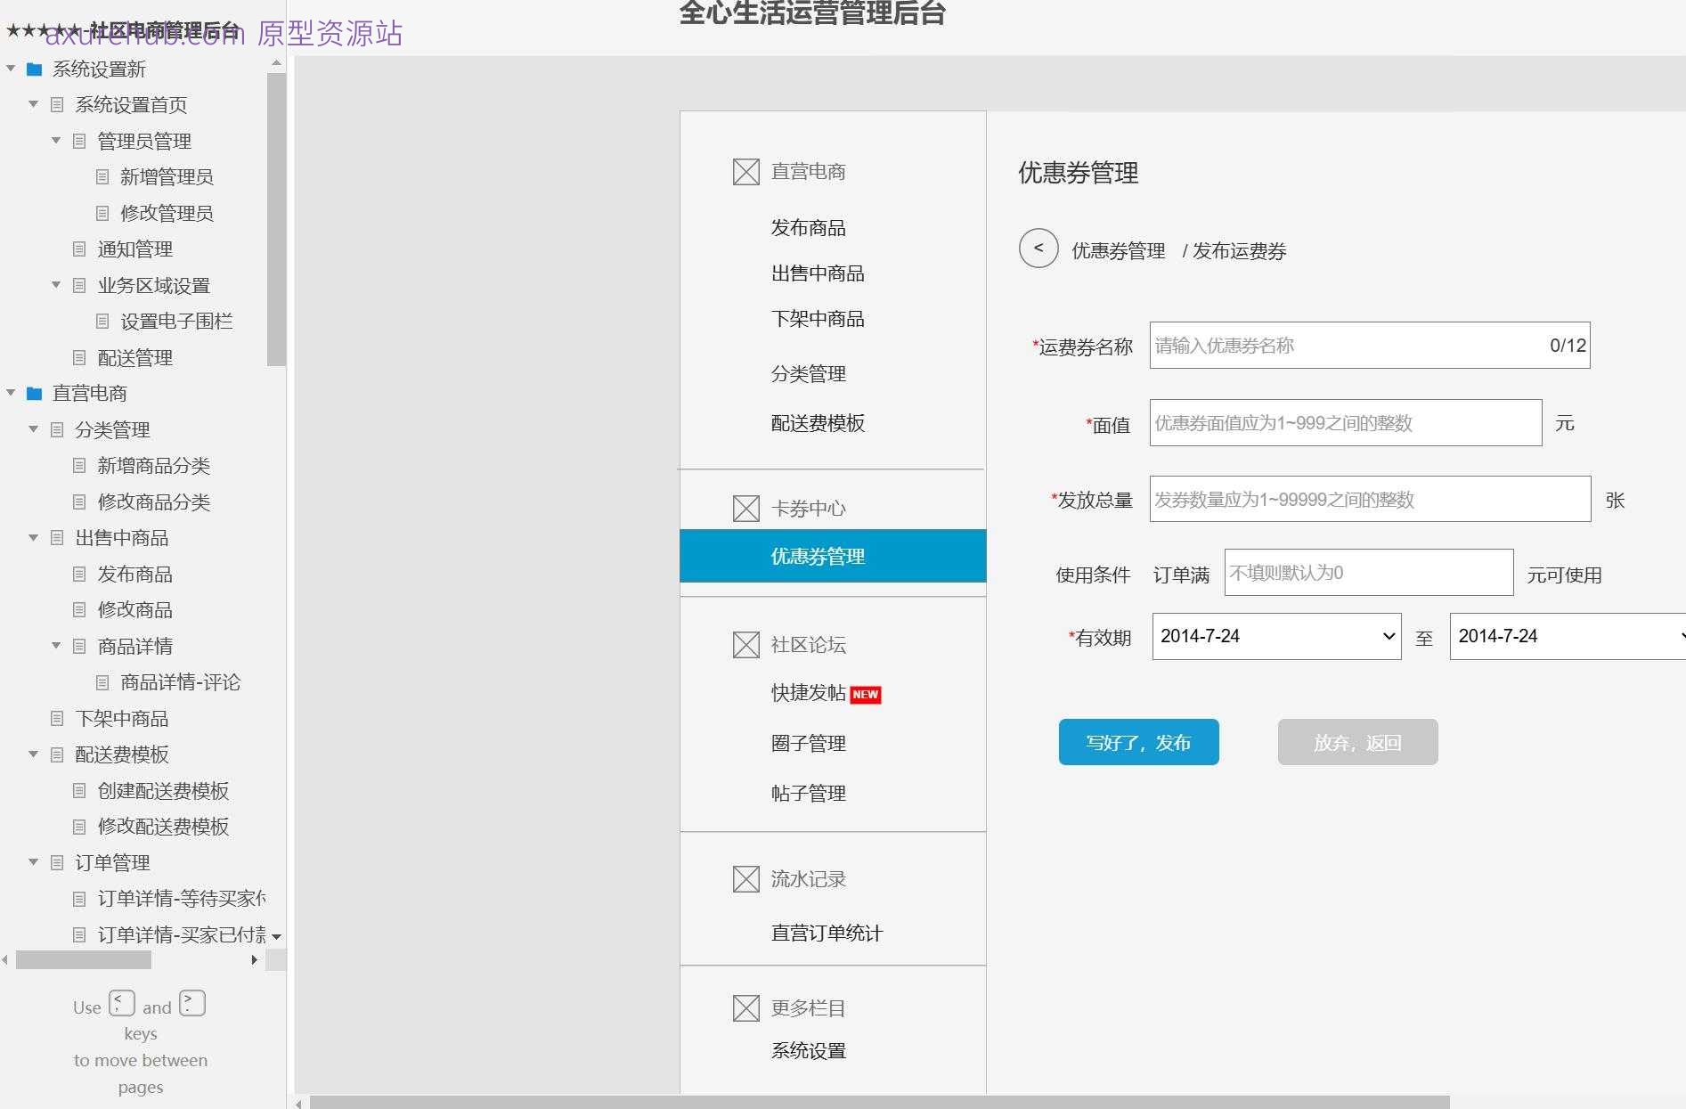Viewport: 1686px width, 1109px height.
Task: Click the 放弃，返回 button
Action: click(x=1357, y=742)
